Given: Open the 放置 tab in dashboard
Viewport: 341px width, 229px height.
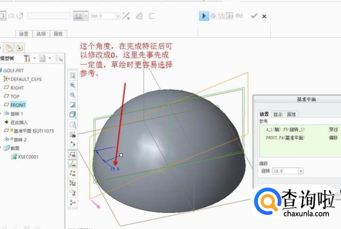Looking at the screenshot, I should tap(23, 34).
